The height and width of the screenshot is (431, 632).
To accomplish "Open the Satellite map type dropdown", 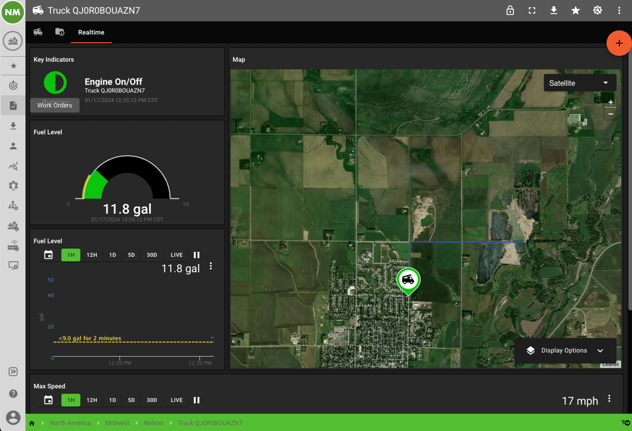I will tap(579, 83).
